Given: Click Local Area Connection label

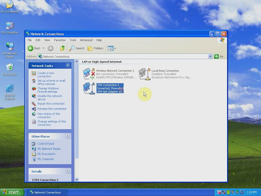Looking at the screenshot, I should 165,71.
